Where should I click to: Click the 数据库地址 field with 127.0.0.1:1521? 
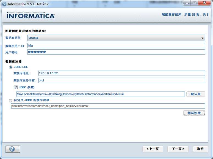point(122,73)
